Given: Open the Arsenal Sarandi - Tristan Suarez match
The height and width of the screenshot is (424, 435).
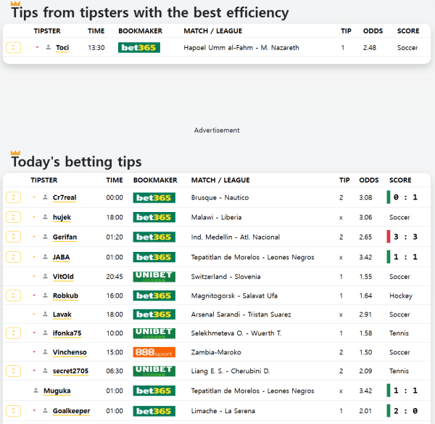Looking at the screenshot, I should [241, 314].
